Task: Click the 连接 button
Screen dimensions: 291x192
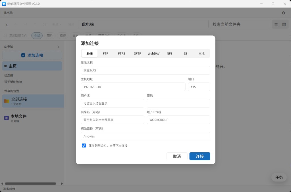Action: 200,156
